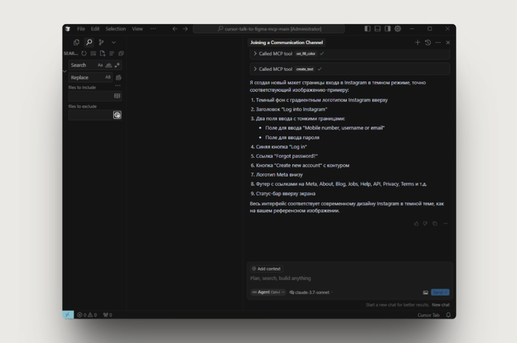Attach an image to the chat input
The height and width of the screenshot is (343, 517).
point(425,292)
